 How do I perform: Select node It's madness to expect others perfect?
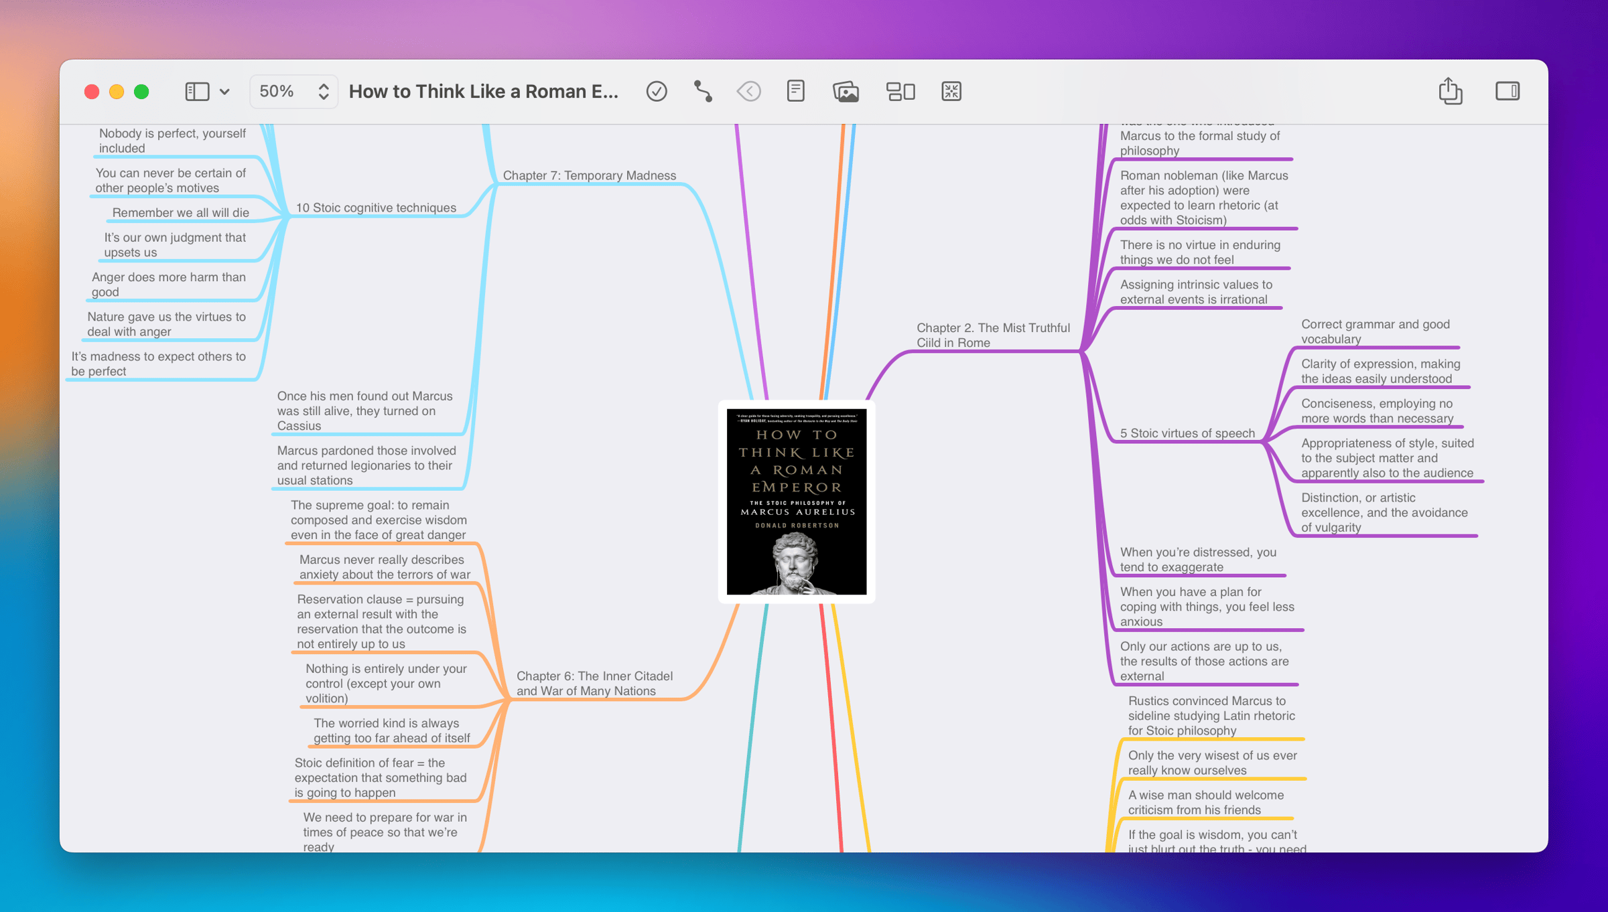[158, 364]
